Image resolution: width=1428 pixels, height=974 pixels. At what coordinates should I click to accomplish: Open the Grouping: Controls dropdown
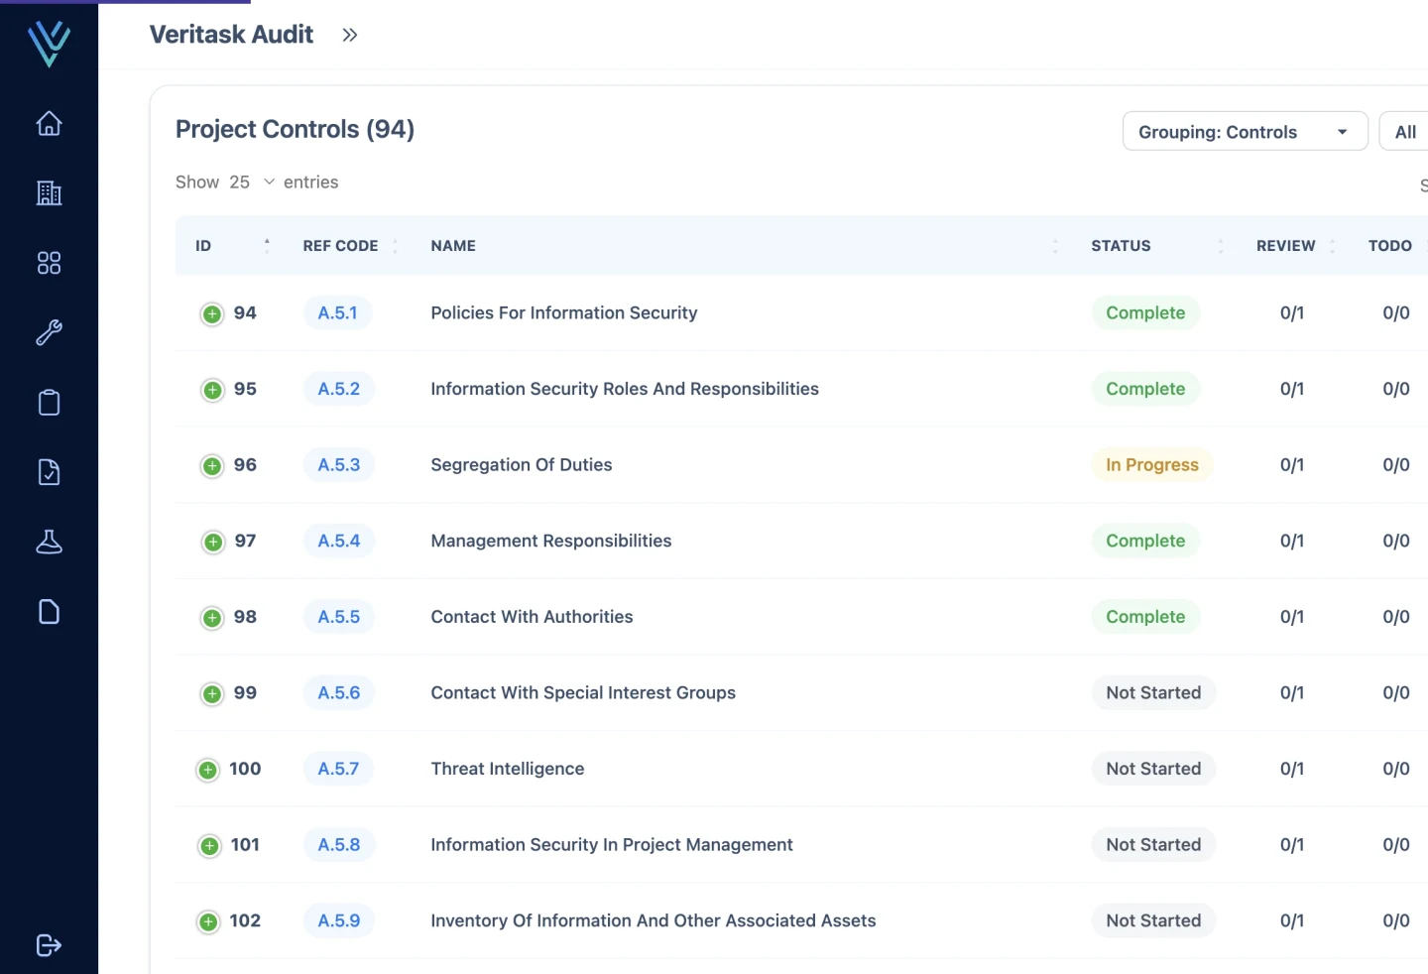[1245, 131]
